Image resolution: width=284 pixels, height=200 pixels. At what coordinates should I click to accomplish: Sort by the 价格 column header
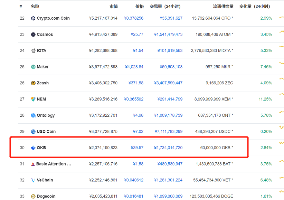point(140,7)
